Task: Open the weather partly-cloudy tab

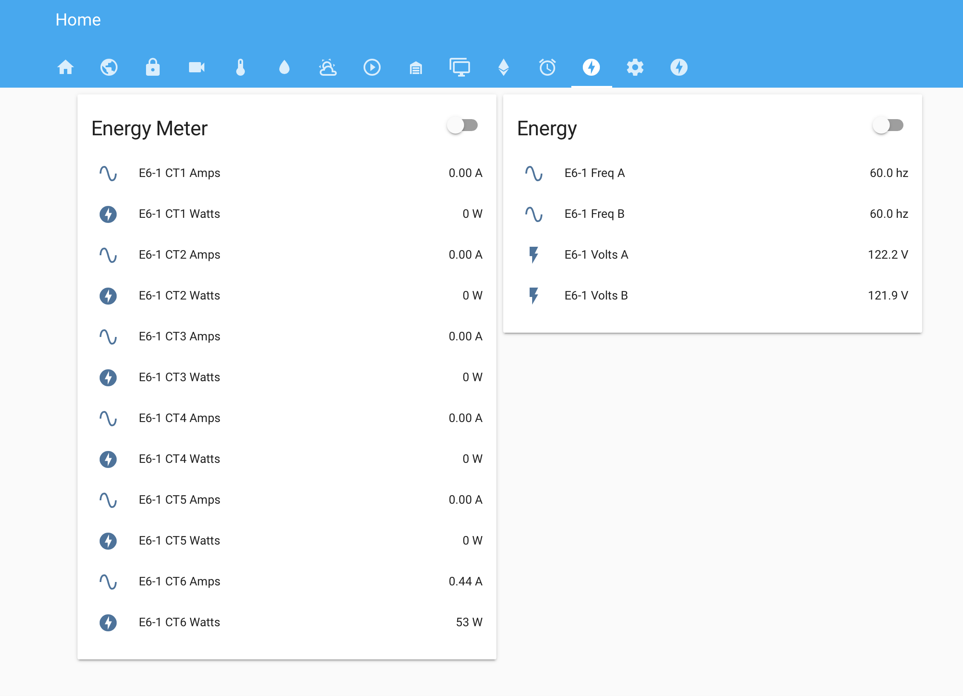Action: pyautogui.click(x=328, y=67)
